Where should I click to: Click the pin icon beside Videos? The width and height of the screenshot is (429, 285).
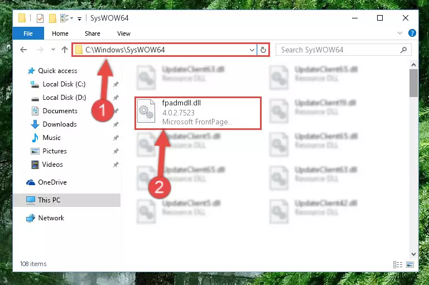(x=116, y=165)
